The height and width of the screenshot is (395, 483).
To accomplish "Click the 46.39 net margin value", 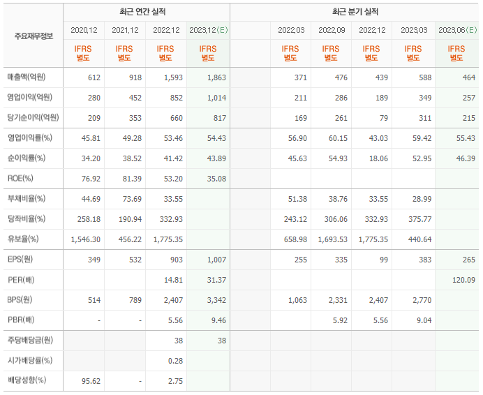I will [x=466, y=158].
